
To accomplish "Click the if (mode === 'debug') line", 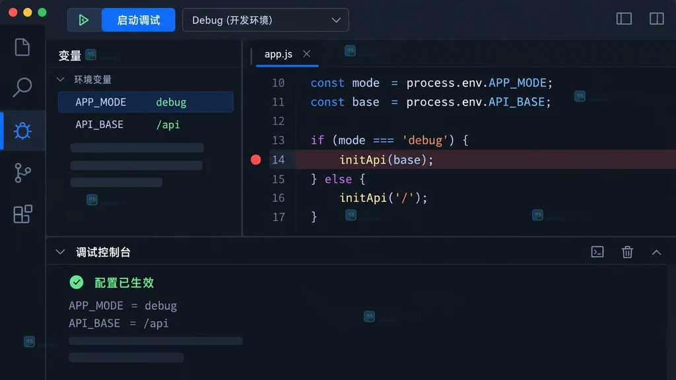I will coord(389,141).
